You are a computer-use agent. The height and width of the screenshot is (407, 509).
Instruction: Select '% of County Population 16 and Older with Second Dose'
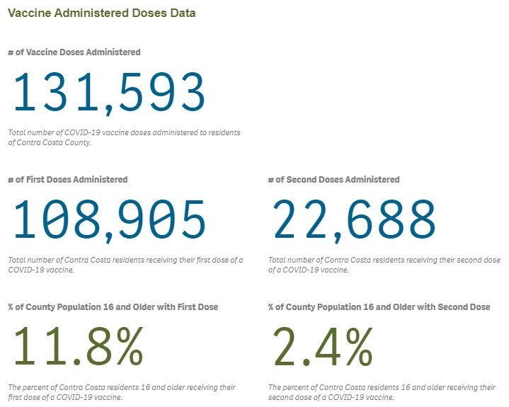click(379, 307)
